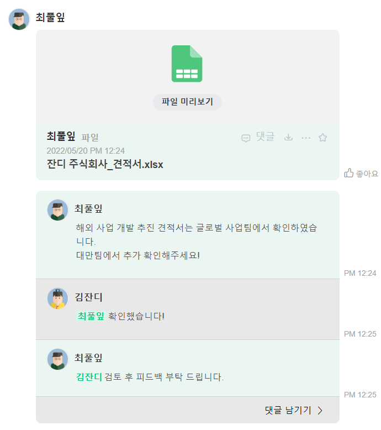
Task: Open file 잔디 주식회사_견적서.xlsx
Action: [105, 164]
